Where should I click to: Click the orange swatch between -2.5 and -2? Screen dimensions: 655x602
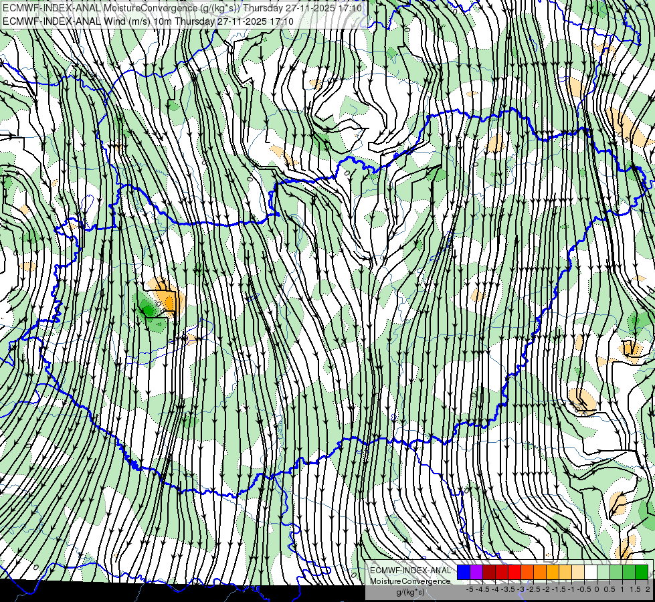click(x=540, y=573)
